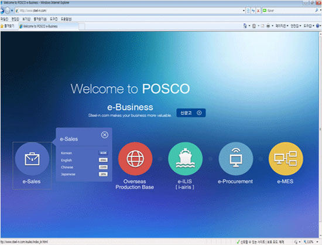Click the Compatibility View icon
This screenshot has width=322, height=245.
(x=248, y=11)
